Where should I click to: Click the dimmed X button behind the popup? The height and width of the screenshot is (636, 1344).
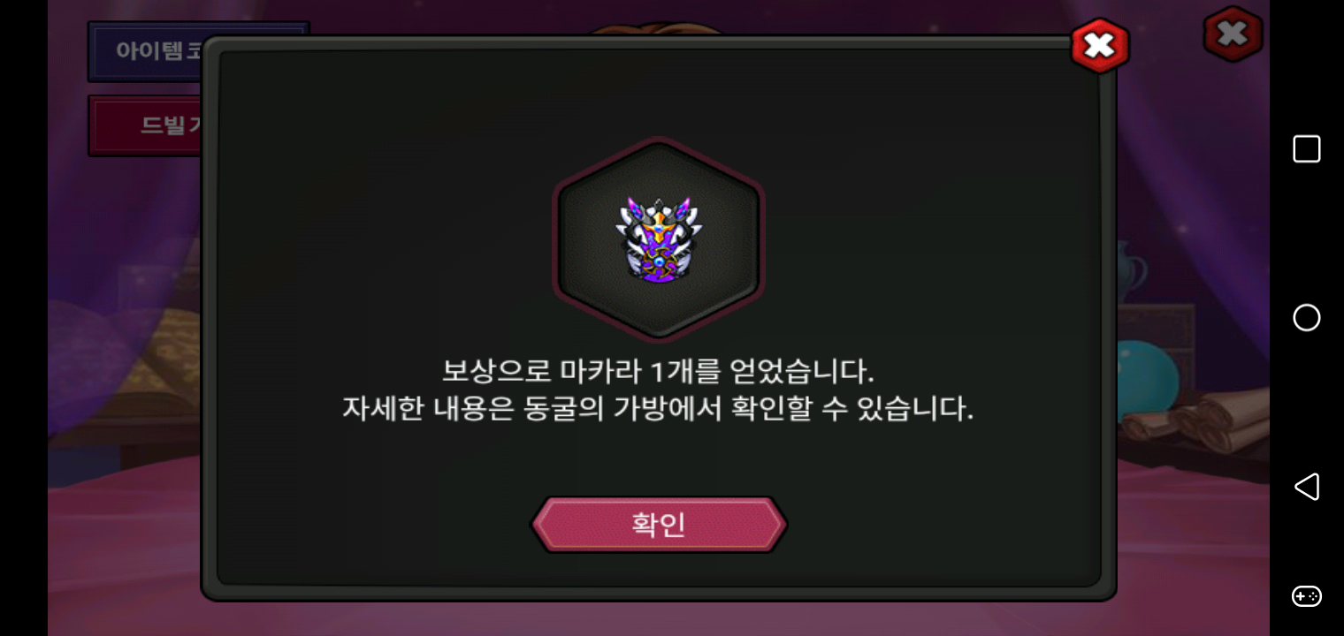point(1233,34)
